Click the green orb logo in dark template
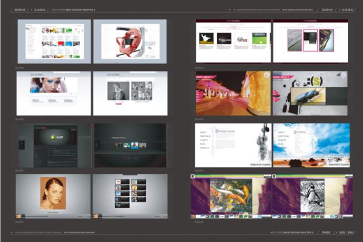The height and width of the screenshot is (242, 363). (54, 137)
